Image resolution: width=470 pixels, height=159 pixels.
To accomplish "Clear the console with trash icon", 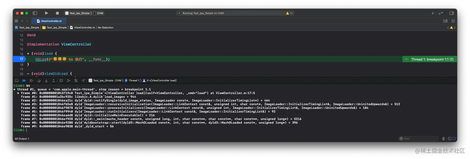I will (x=444, y=139).
